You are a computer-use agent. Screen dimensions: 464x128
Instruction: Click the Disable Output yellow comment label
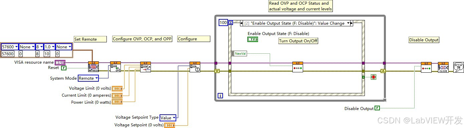(x=424, y=40)
